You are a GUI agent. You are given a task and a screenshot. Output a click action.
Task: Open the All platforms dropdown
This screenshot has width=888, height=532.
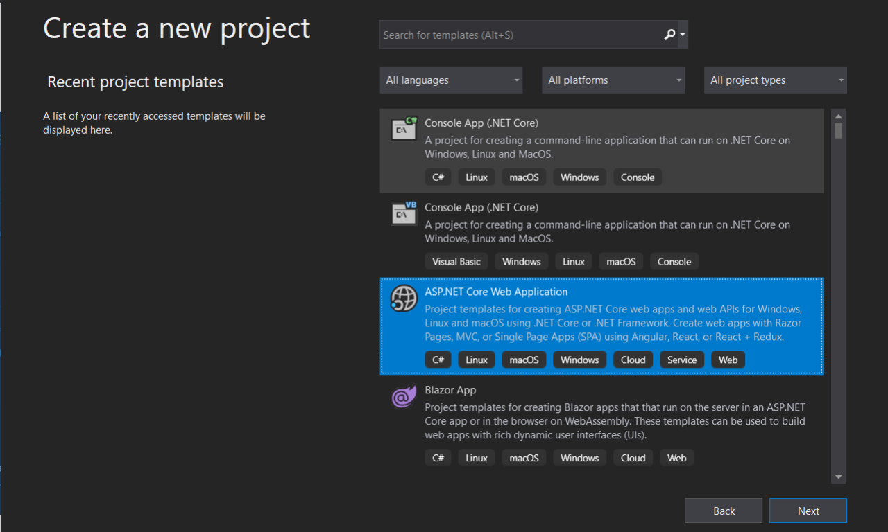[x=613, y=80]
